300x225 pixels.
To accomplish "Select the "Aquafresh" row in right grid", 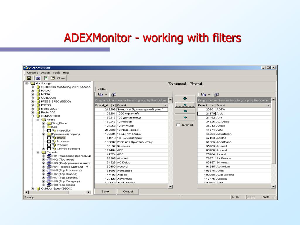I will [234, 134].
